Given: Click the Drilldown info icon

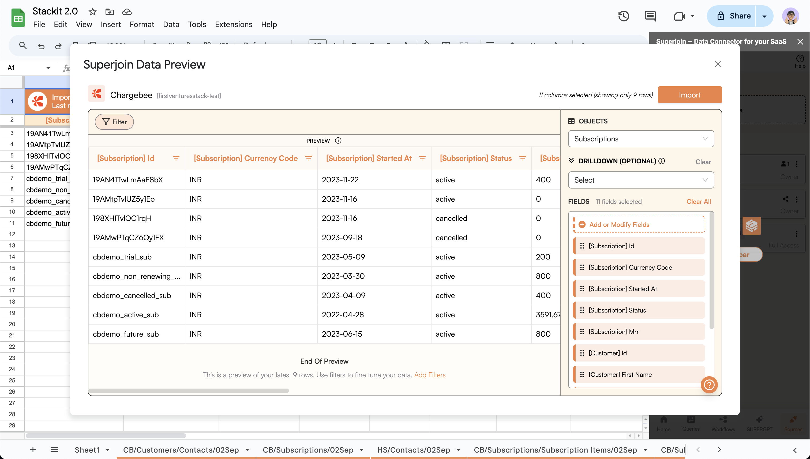Looking at the screenshot, I should pyautogui.click(x=662, y=161).
